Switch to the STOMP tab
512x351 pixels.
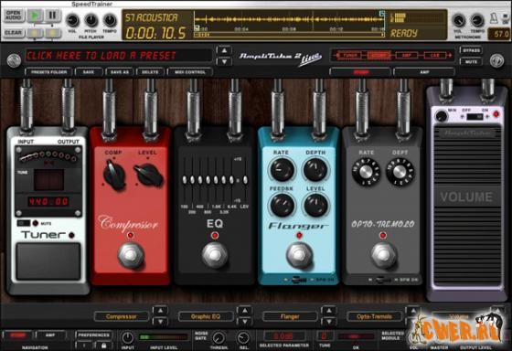coord(360,72)
